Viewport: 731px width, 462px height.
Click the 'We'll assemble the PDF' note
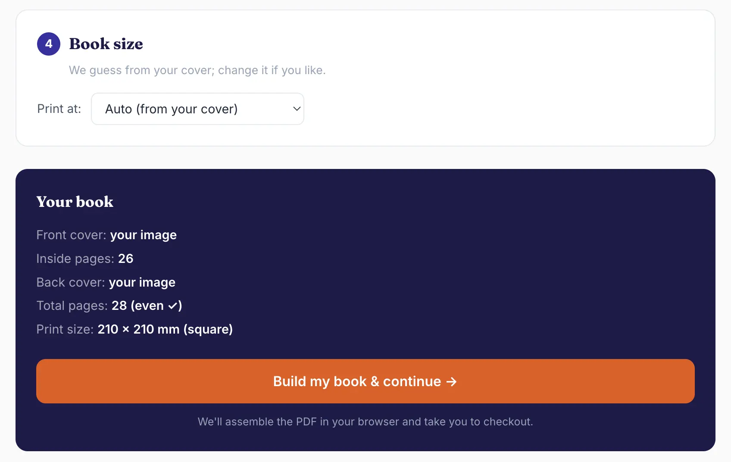pyautogui.click(x=365, y=421)
